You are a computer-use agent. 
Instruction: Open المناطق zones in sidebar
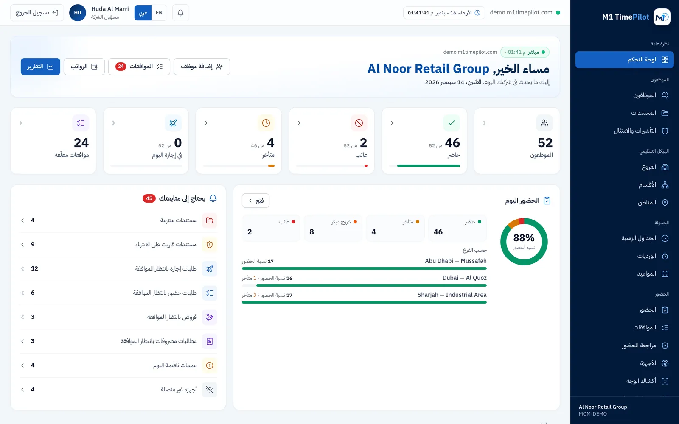tap(625, 203)
